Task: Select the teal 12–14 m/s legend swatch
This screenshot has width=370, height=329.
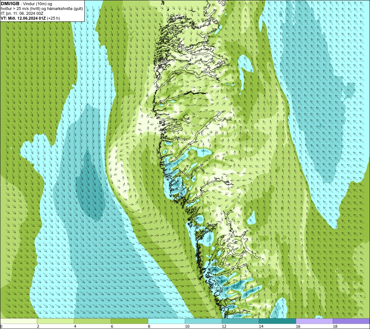Action: (x=240, y=321)
